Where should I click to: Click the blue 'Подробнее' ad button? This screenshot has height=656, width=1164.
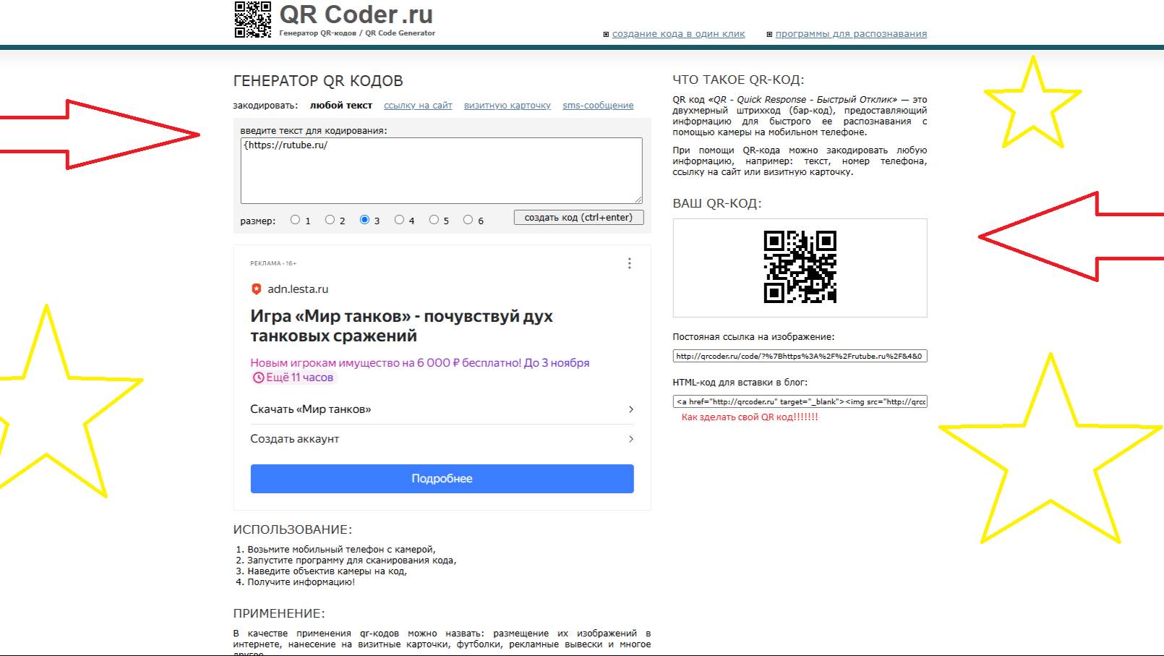pos(442,479)
